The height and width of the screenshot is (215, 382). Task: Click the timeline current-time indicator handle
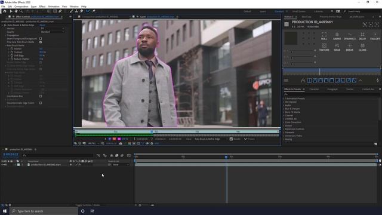pos(226,157)
